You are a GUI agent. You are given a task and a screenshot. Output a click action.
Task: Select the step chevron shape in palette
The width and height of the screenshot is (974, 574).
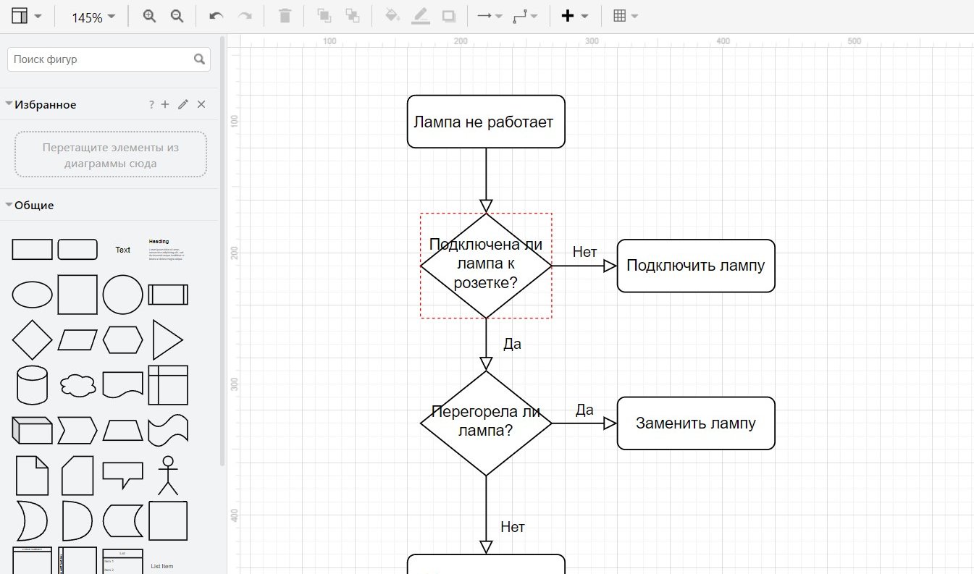pos(77,430)
